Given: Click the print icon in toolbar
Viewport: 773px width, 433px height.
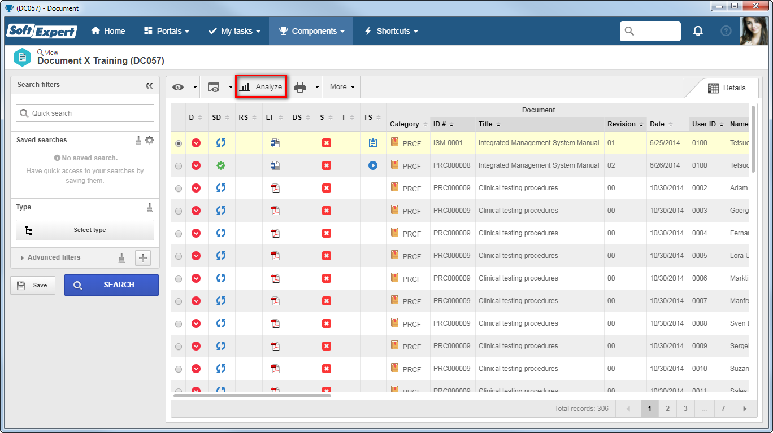Looking at the screenshot, I should coord(300,87).
